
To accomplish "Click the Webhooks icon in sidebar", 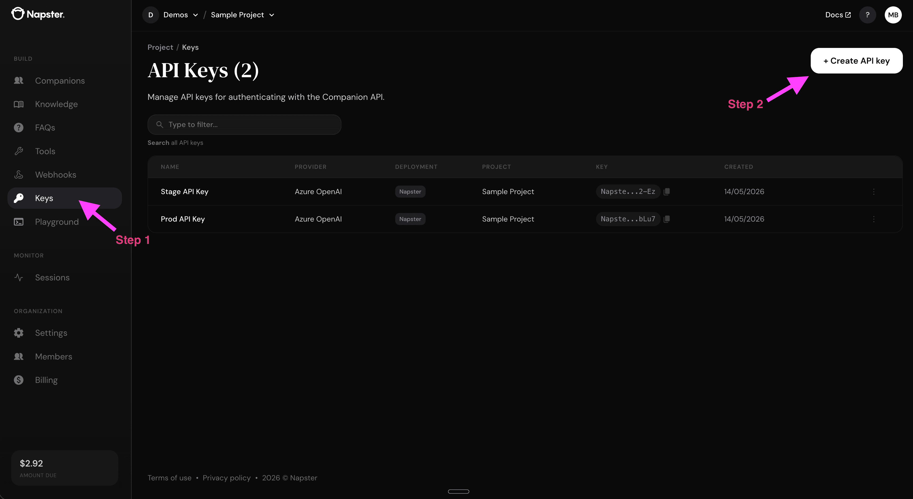I will [19, 175].
